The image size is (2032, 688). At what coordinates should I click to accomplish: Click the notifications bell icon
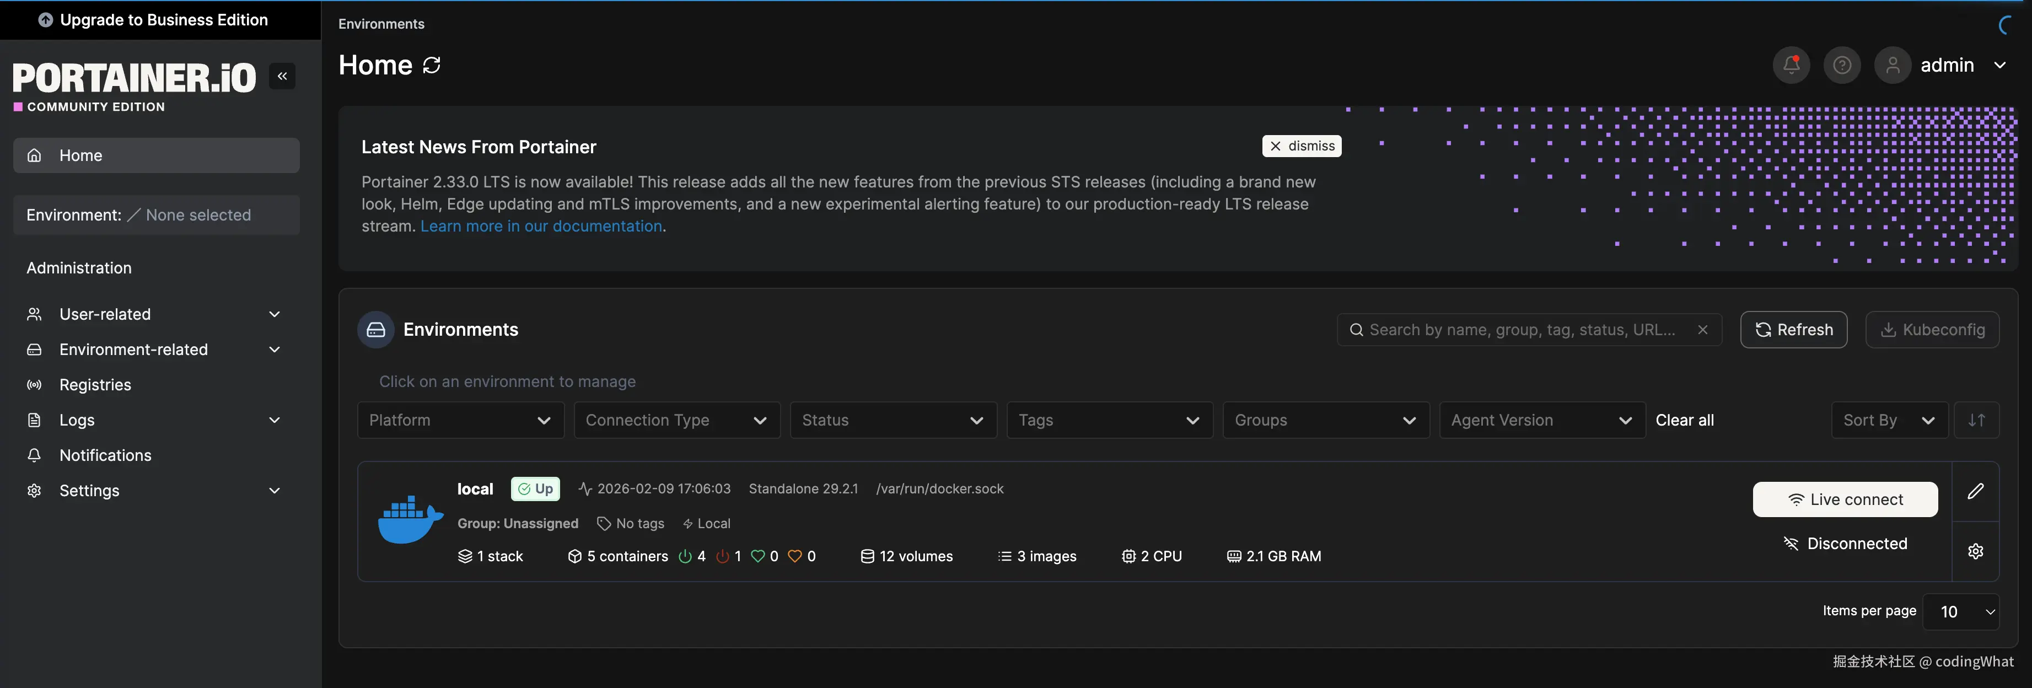(1791, 66)
